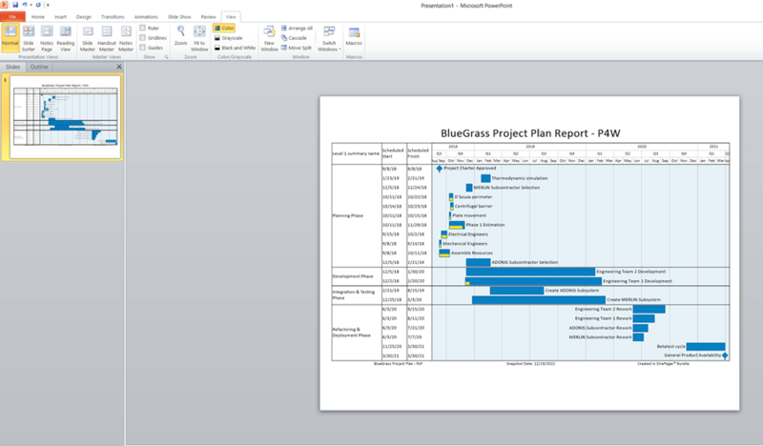Click Create ADONIS Subsystem bar
763x446 pixels.
517,291
